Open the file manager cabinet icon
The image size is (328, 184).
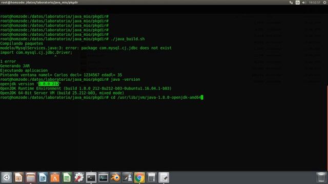(31, 177)
